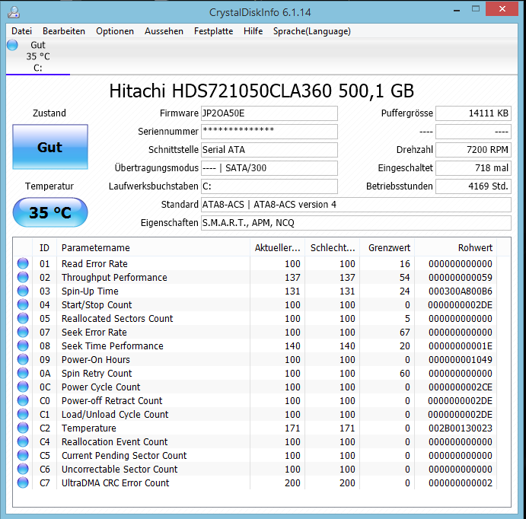Image resolution: width=526 pixels, height=519 pixels.
Task: Select the Reallocated Sectors Count row text
Action: [x=117, y=319]
